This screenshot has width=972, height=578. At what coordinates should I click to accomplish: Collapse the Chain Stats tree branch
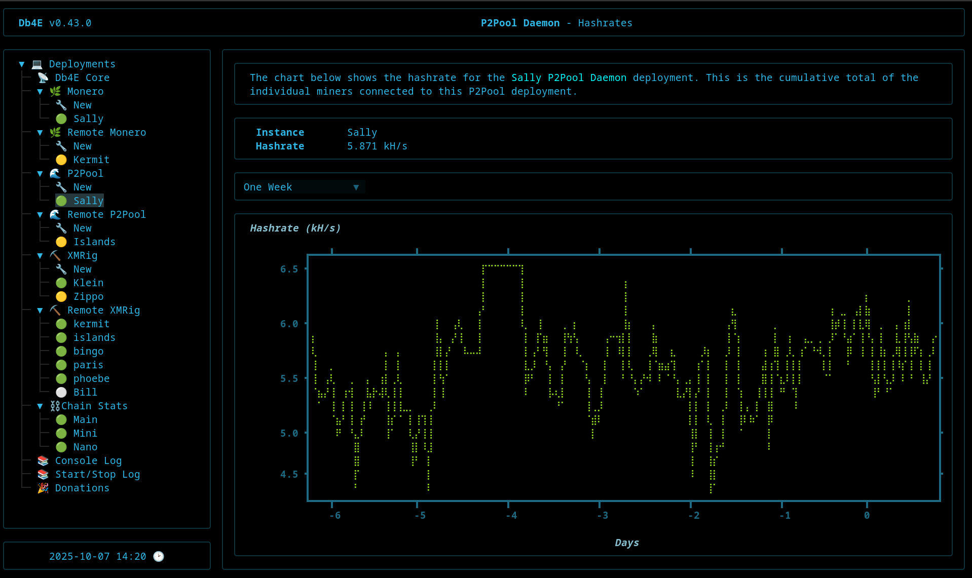(40, 406)
